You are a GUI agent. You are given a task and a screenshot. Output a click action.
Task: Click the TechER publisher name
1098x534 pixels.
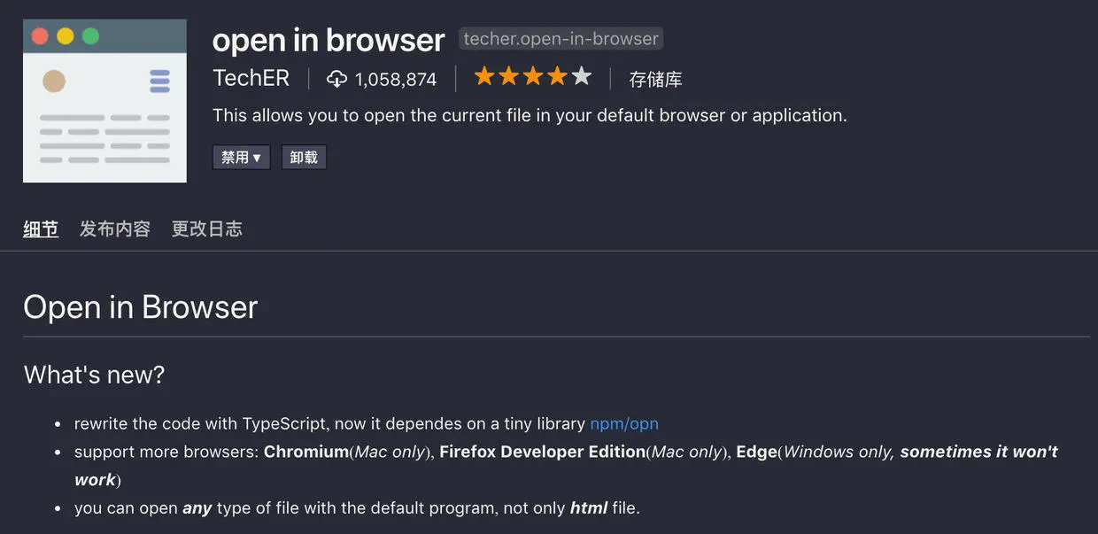[251, 78]
